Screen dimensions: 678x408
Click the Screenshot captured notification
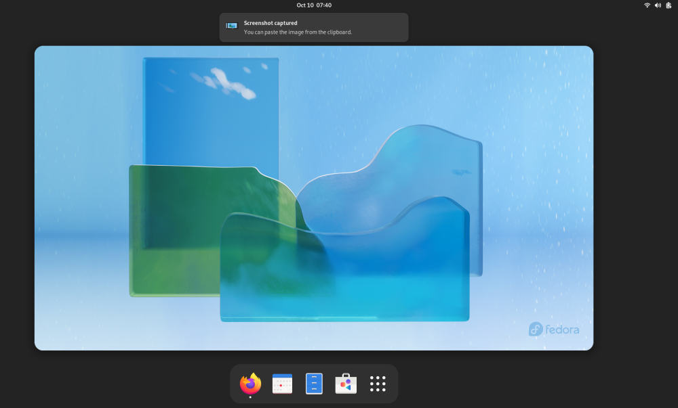[x=314, y=27]
